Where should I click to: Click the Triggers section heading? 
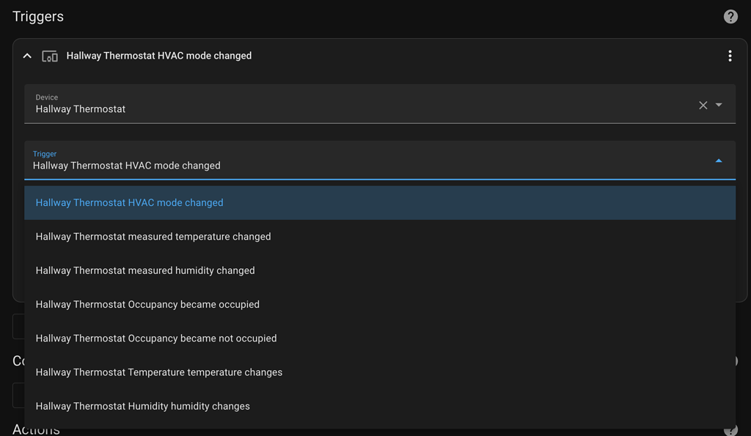(38, 16)
